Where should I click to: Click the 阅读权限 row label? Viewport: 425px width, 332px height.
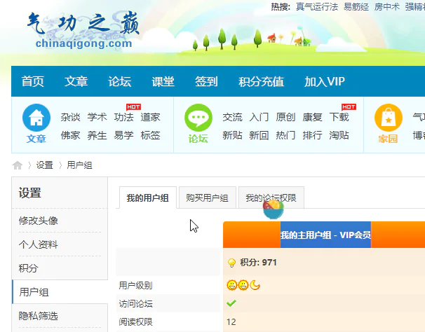click(x=135, y=321)
